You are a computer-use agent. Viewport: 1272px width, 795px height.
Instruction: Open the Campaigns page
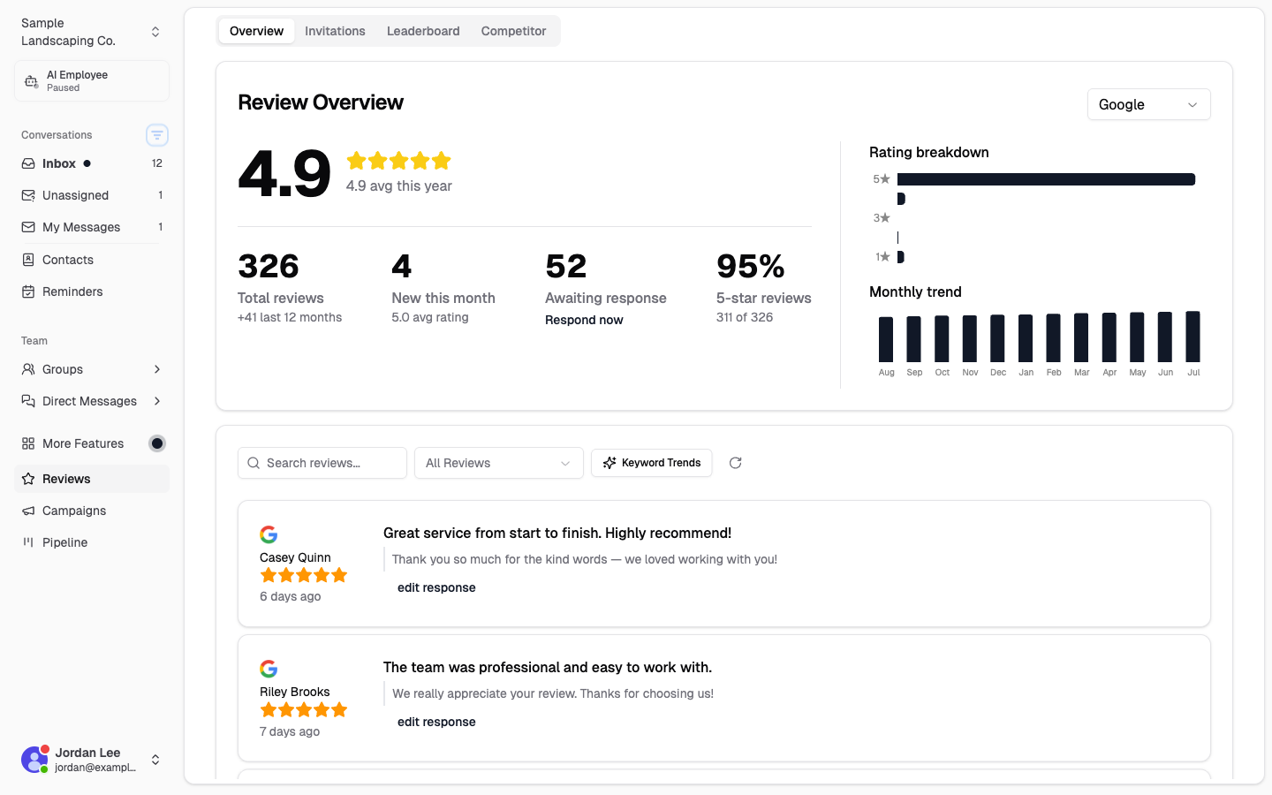tap(92, 511)
